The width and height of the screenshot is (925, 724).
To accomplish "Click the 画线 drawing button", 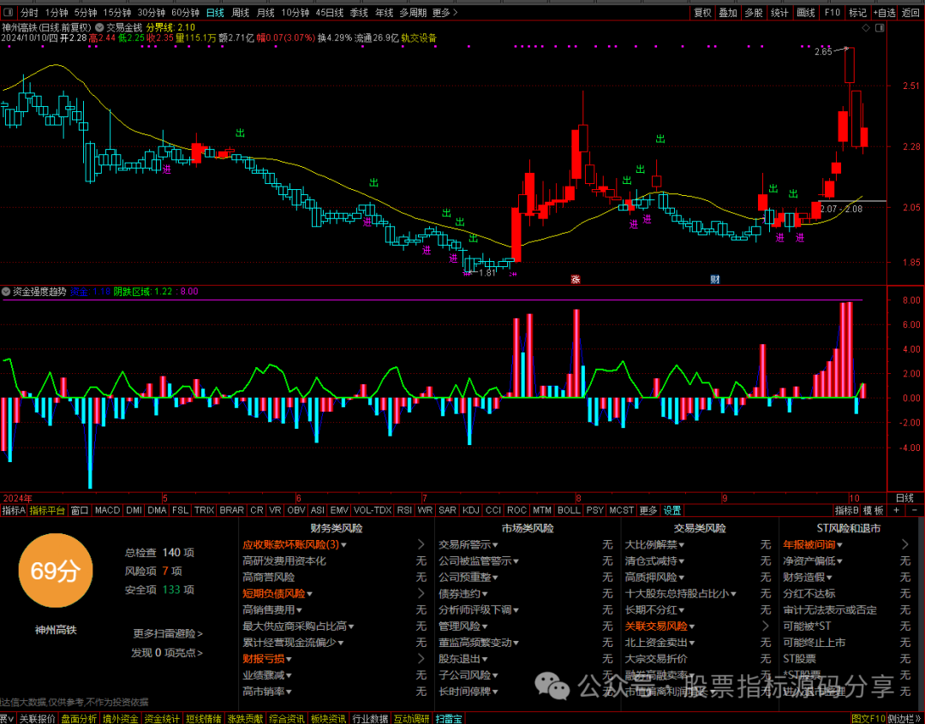I will [x=805, y=12].
